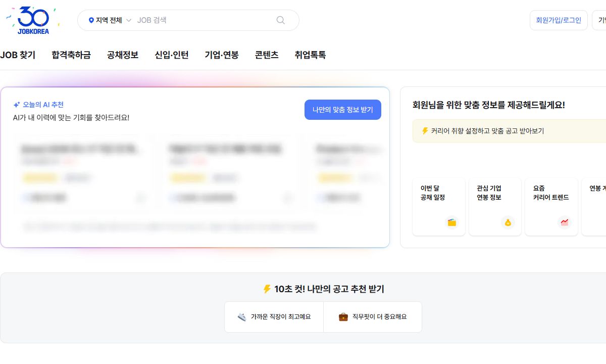Click the magnifying glass search icon
The image size is (606, 364).
281,20
